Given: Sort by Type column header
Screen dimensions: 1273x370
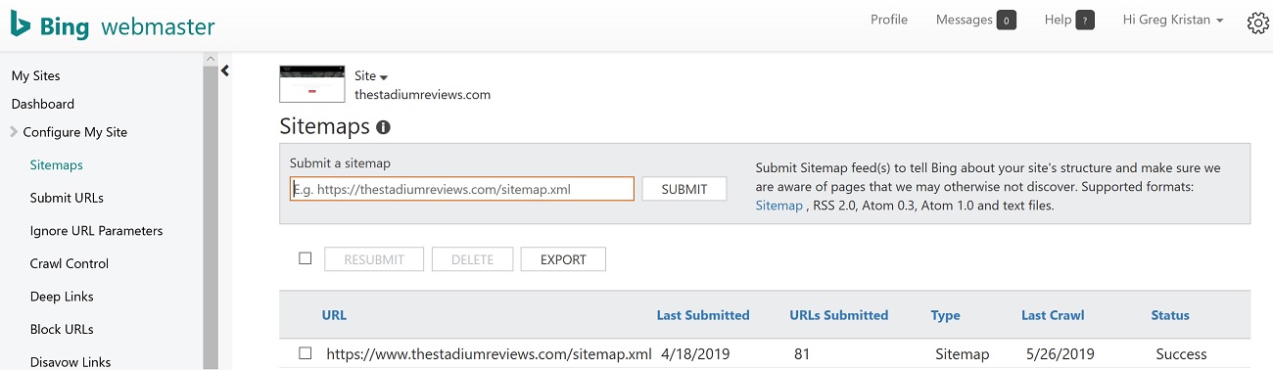Looking at the screenshot, I should pos(945,315).
